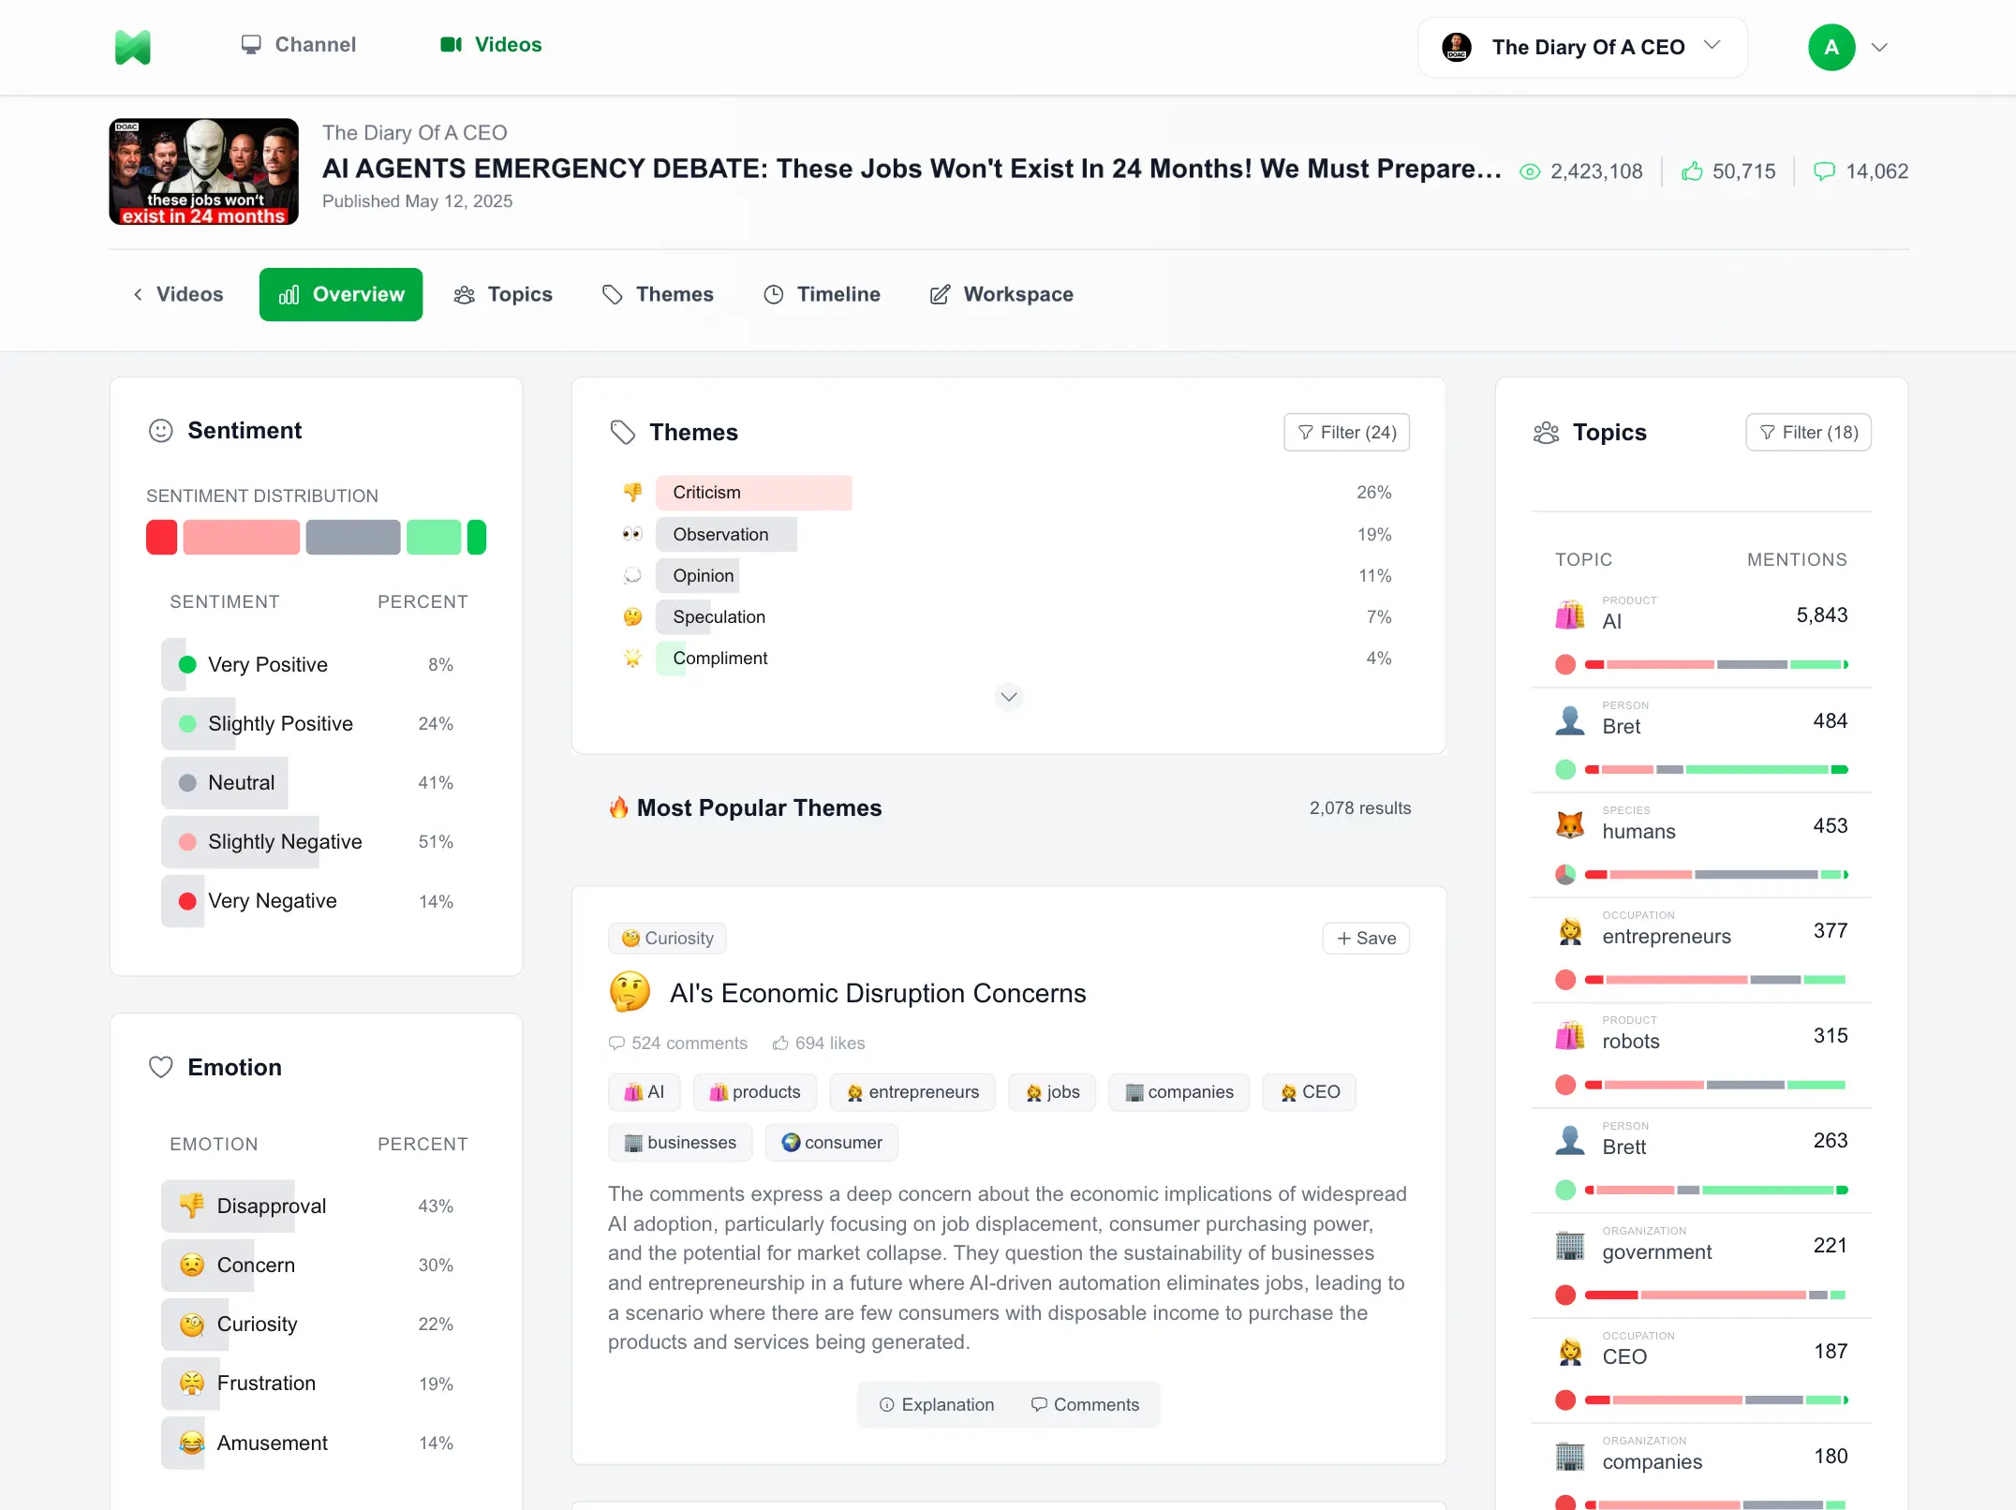Switch to the Topics tab
Viewport: 2016px width, 1510px height.
pyautogui.click(x=503, y=294)
